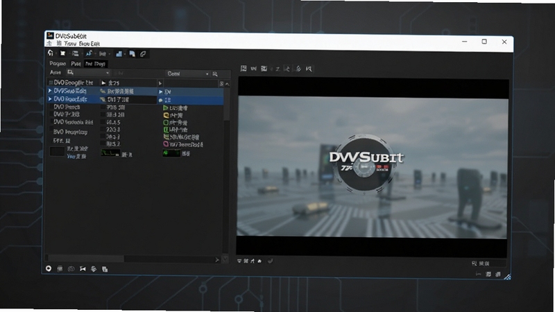
Task: Click the green thumbnail below the third column
Action: click(x=171, y=153)
